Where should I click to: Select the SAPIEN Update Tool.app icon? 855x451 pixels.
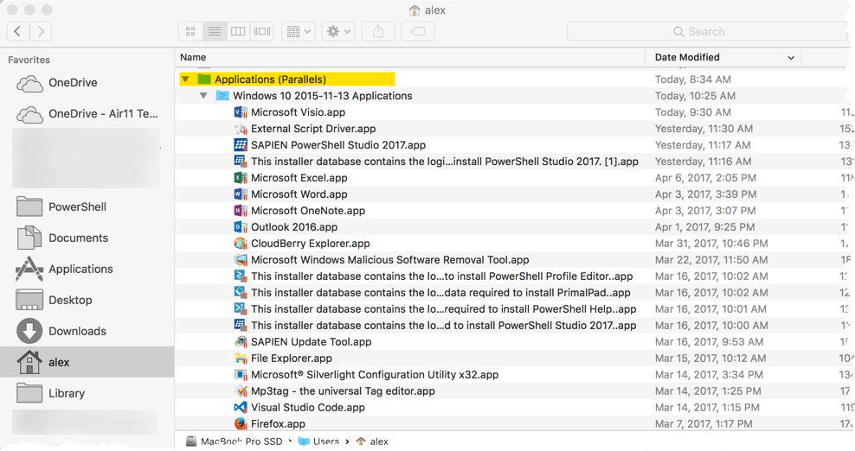[240, 341]
